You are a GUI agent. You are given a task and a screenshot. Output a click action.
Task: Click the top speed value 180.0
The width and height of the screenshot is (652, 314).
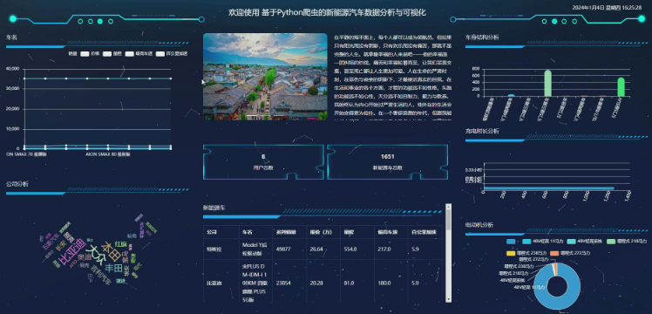(384, 283)
